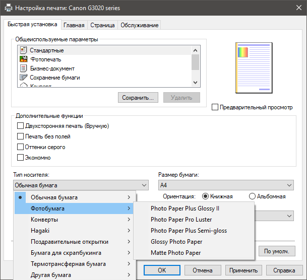Choose Glossy Photo Paper

pos(194,242)
